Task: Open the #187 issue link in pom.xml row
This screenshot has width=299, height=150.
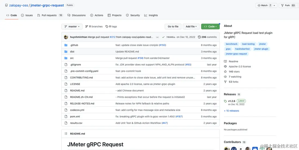Action: coord(179,116)
